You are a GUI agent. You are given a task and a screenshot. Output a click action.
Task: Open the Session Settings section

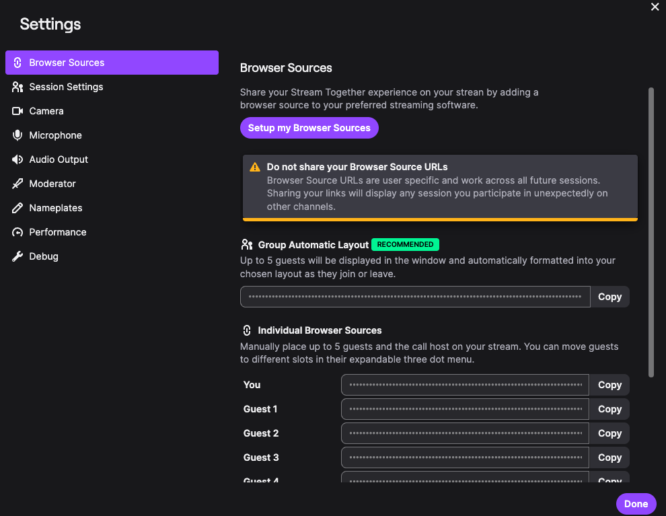[x=66, y=87]
